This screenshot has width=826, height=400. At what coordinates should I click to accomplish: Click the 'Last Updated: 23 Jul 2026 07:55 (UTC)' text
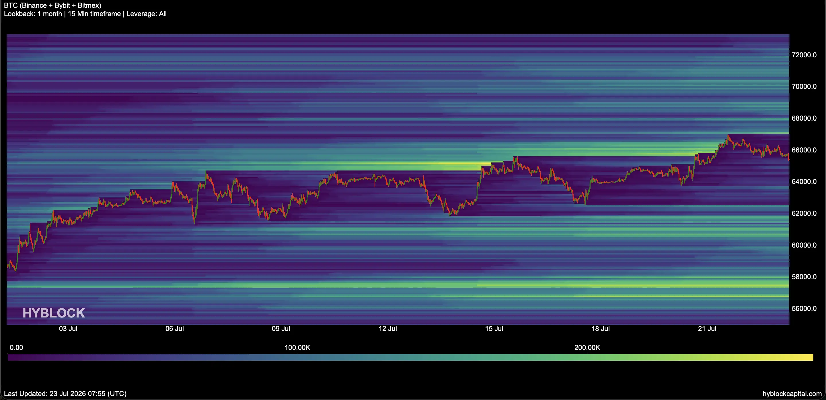(65, 394)
